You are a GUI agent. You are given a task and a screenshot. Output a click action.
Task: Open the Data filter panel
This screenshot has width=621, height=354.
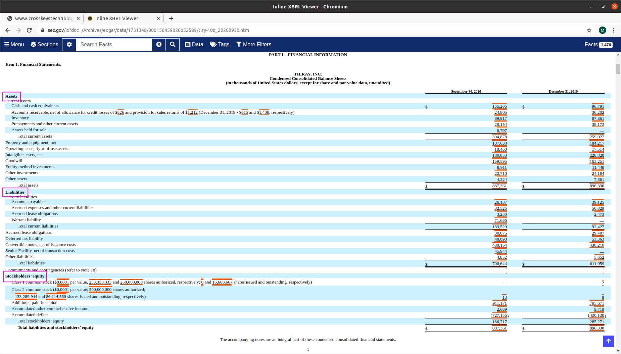(x=194, y=44)
